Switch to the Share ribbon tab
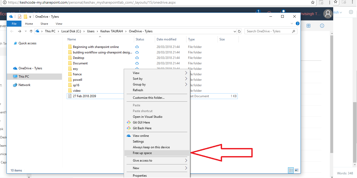Viewport: 357px width, 178px height. point(44,24)
